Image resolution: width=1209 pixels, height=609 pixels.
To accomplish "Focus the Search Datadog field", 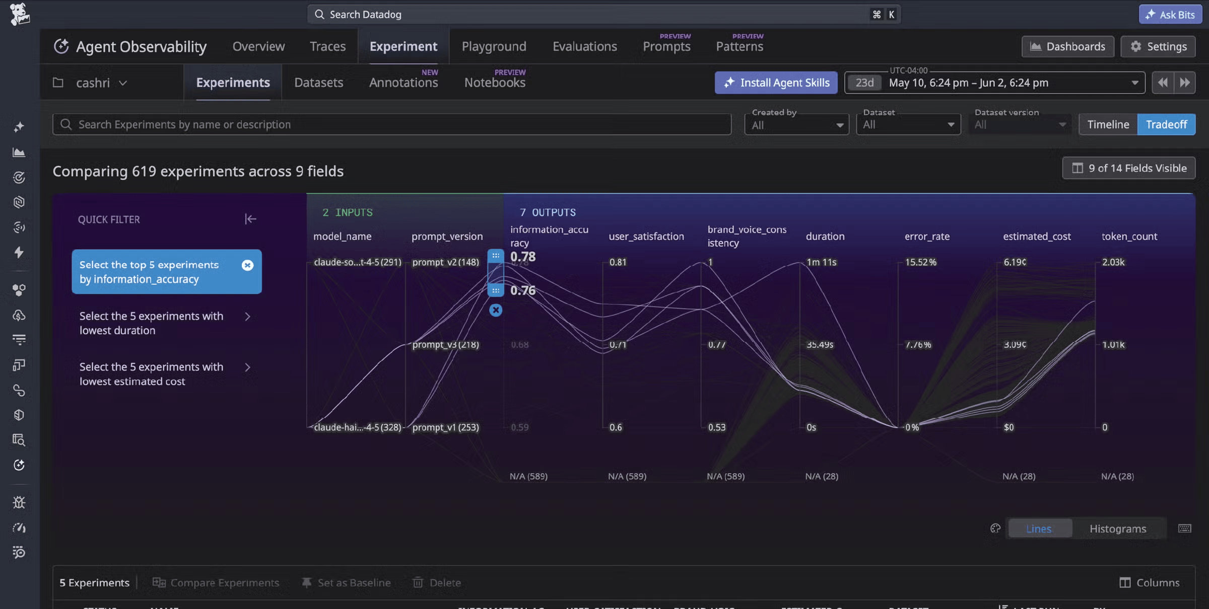I will tap(603, 14).
